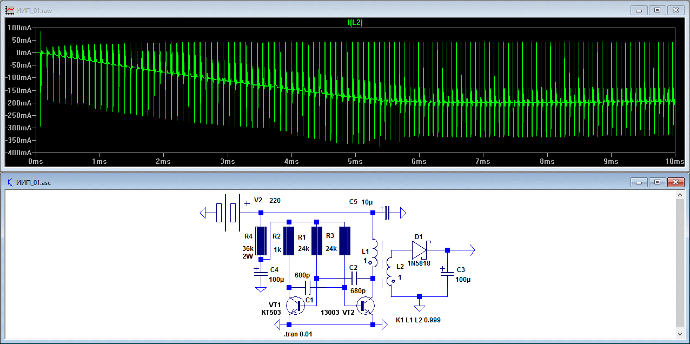Select the D1 1N5818 Schottky diode symbol
This screenshot has height=344, width=690.
[420, 250]
